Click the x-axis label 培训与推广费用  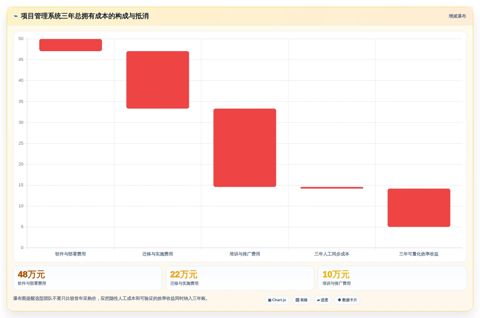(x=245, y=254)
